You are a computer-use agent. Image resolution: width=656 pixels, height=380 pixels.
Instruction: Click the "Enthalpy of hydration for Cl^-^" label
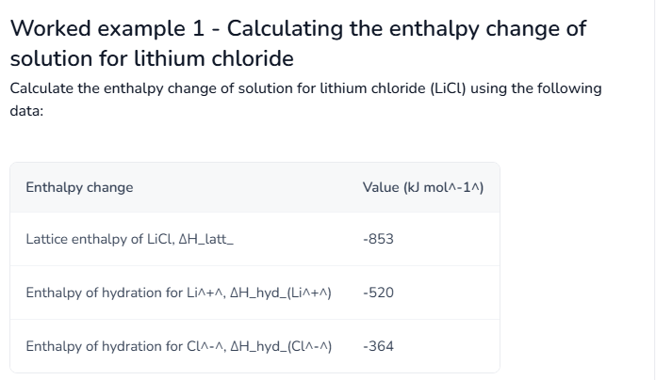point(112,346)
